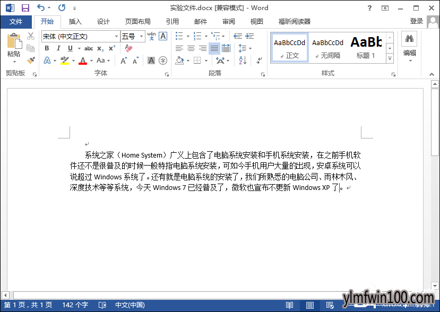Apply the 标题 1 (Heading 1) style
Viewport: 440px width, 312px height.
coord(366,47)
